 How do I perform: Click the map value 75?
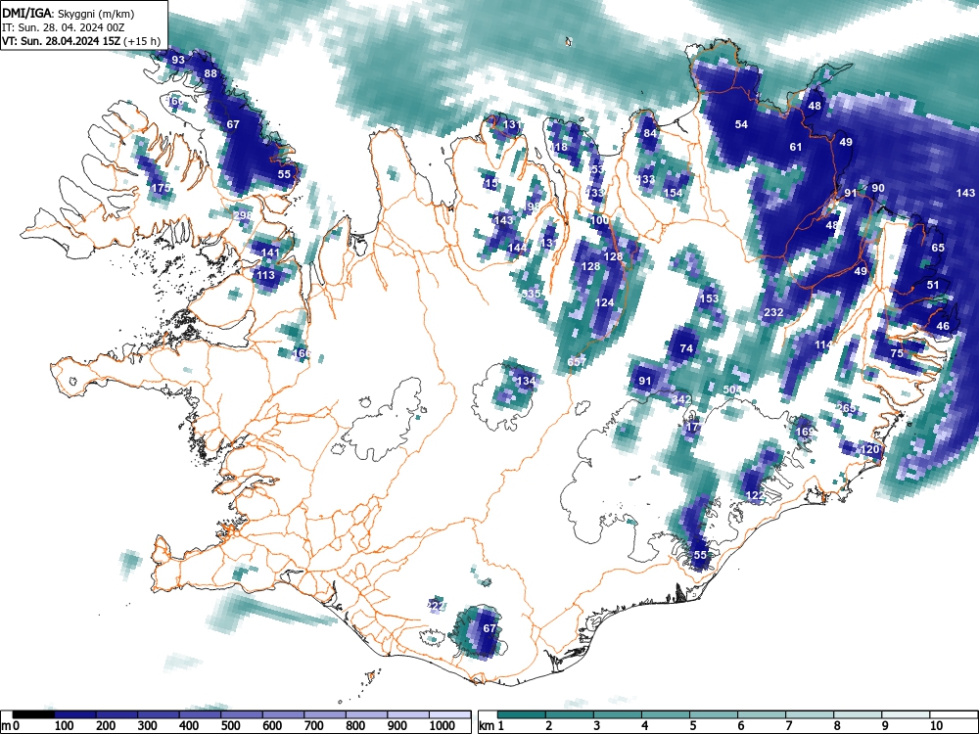897,353
